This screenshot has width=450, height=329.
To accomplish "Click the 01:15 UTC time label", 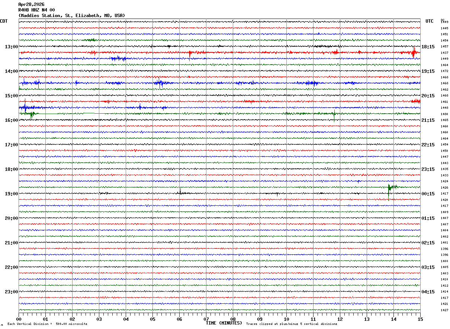I will [428, 218].
